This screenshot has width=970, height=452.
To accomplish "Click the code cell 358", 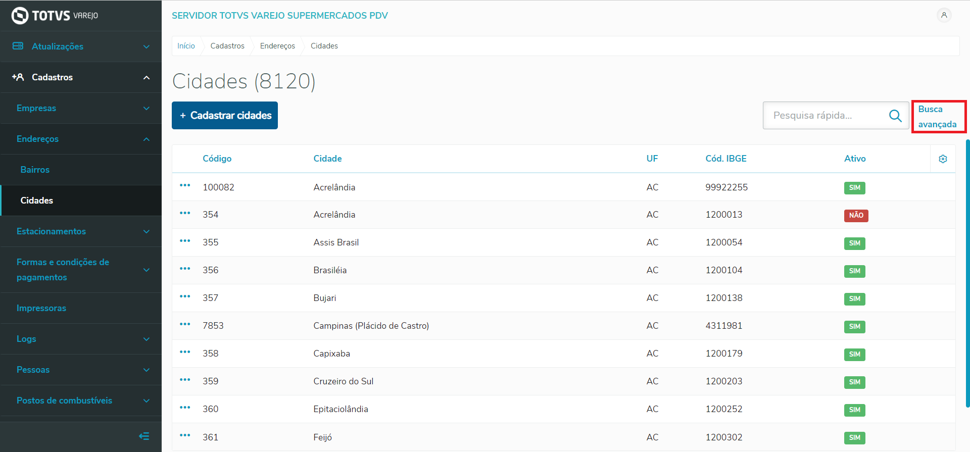I will pos(211,354).
